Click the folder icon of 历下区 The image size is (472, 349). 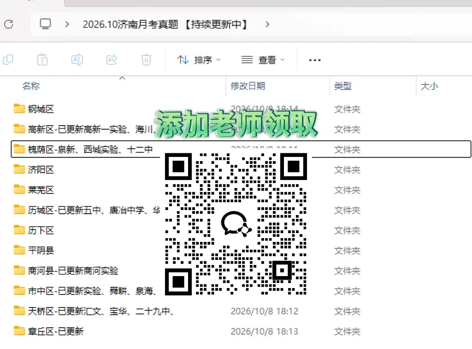pos(19,229)
